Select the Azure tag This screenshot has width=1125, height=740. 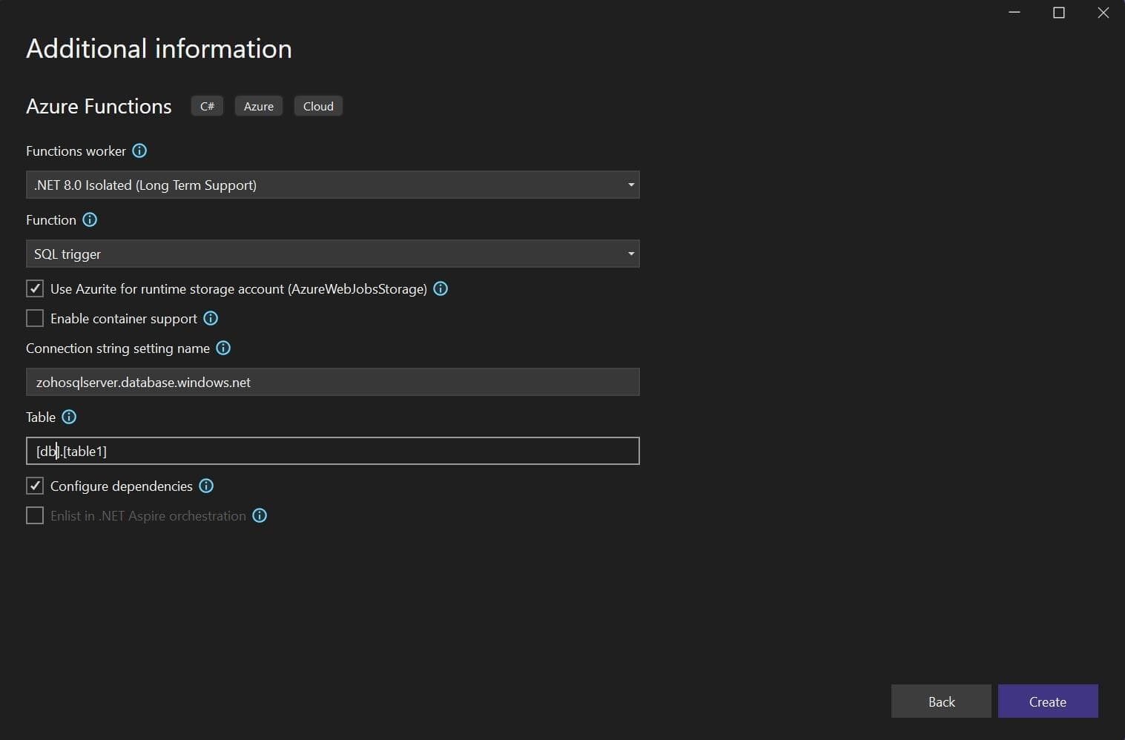coord(258,105)
